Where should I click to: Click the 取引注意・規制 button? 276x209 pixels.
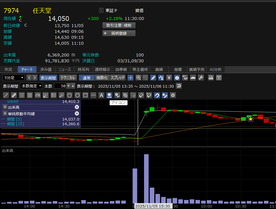pyautogui.click(x=119, y=25)
